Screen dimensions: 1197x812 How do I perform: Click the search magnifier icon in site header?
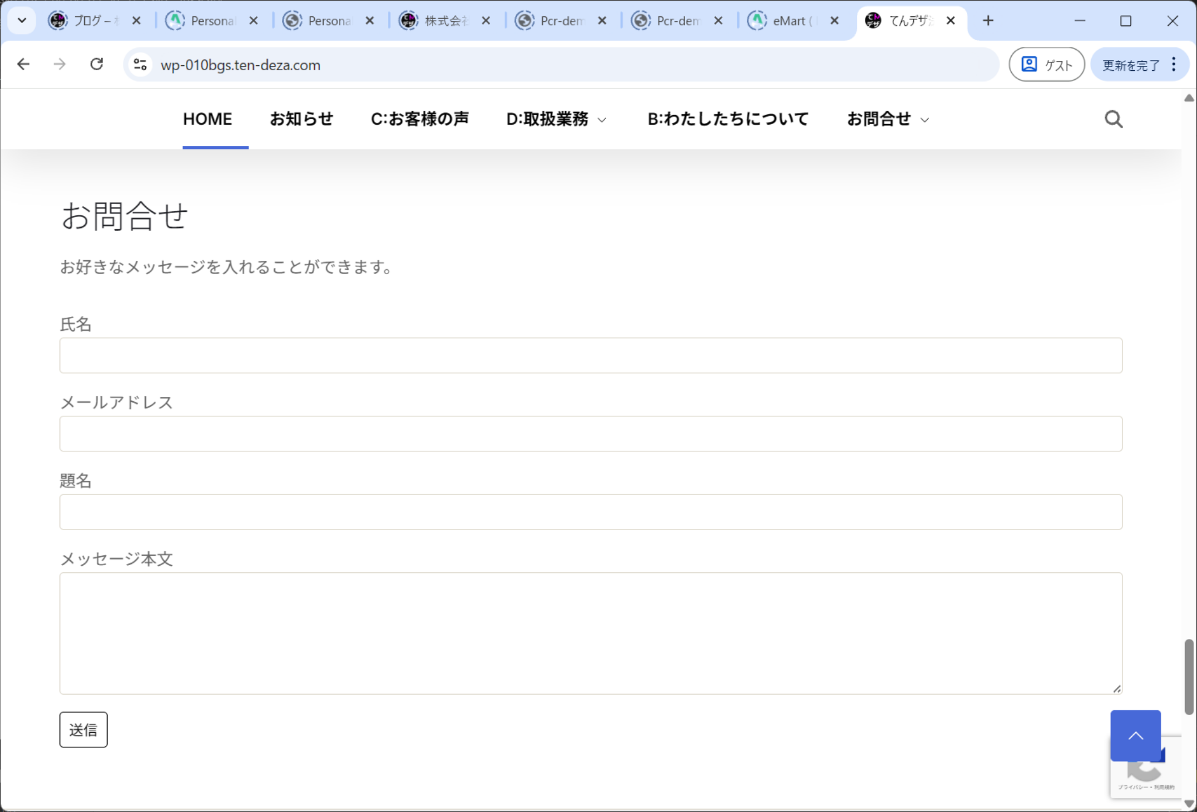click(1113, 119)
